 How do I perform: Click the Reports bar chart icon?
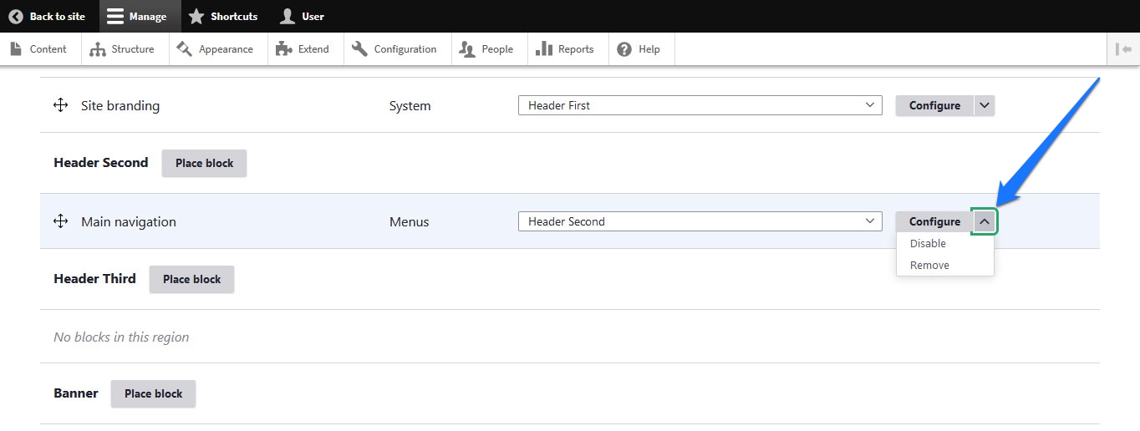pyautogui.click(x=544, y=48)
